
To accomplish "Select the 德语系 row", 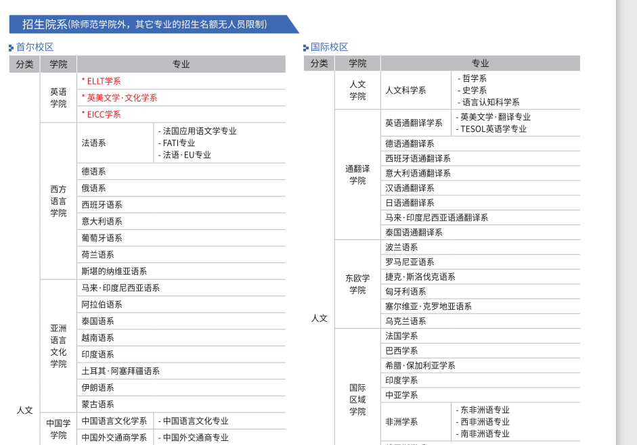I will 181,172.
